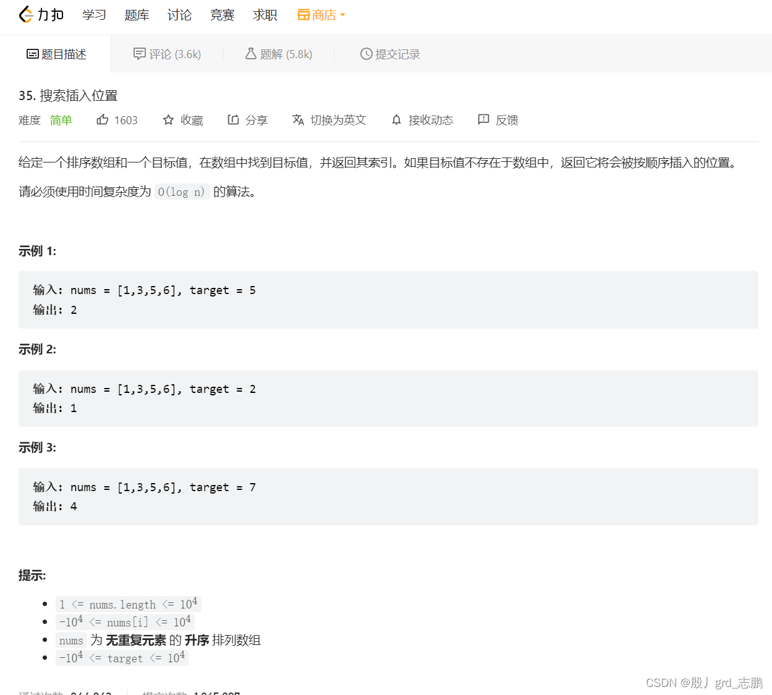Click the document icon on 题目描述

click(32, 54)
